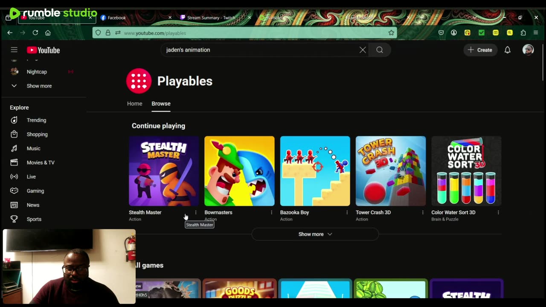546x307 pixels.
Task: Play the Tower Crash 3D game thumbnail
Action: (391, 171)
